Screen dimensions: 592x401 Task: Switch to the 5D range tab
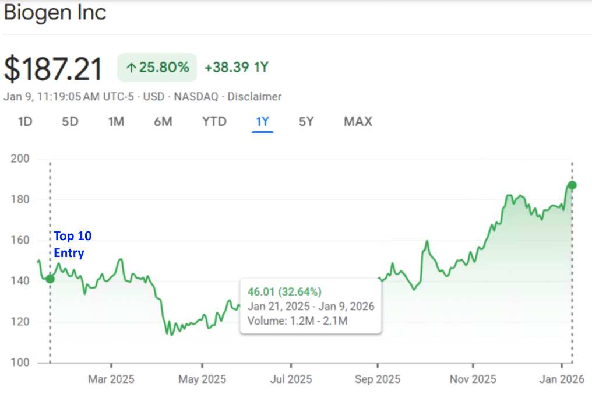click(70, 122)
